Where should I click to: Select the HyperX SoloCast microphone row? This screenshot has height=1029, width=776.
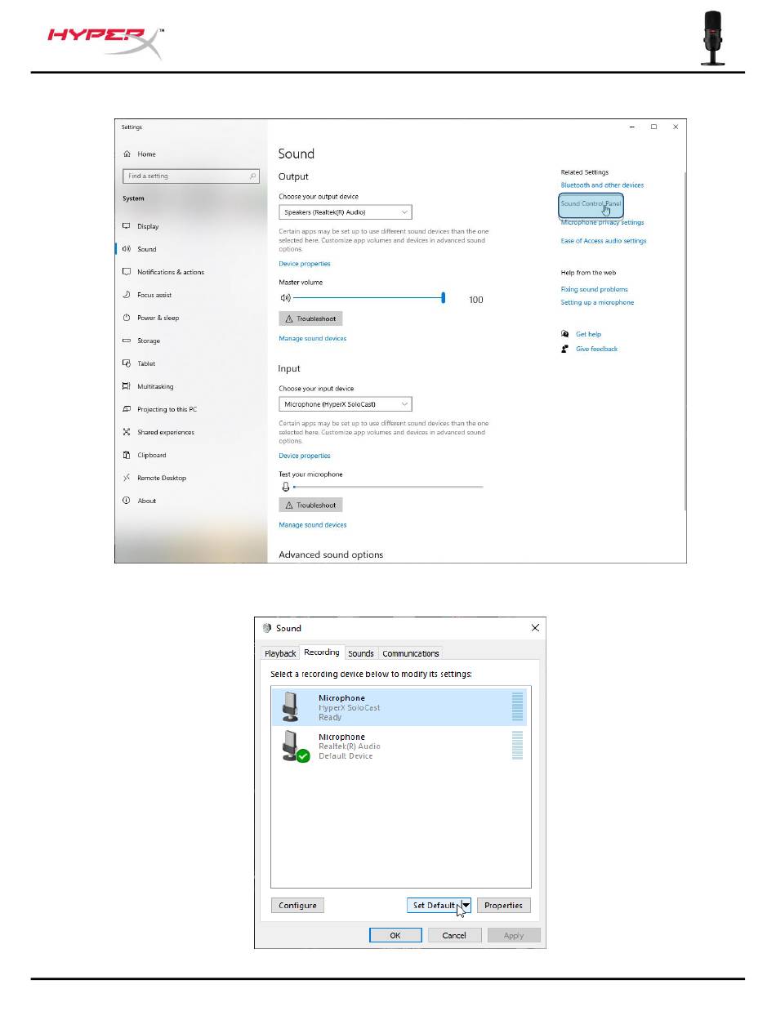[x=399, y=707]
